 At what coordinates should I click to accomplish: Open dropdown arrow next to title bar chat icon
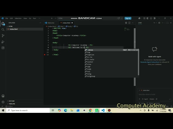click(122, 18)
